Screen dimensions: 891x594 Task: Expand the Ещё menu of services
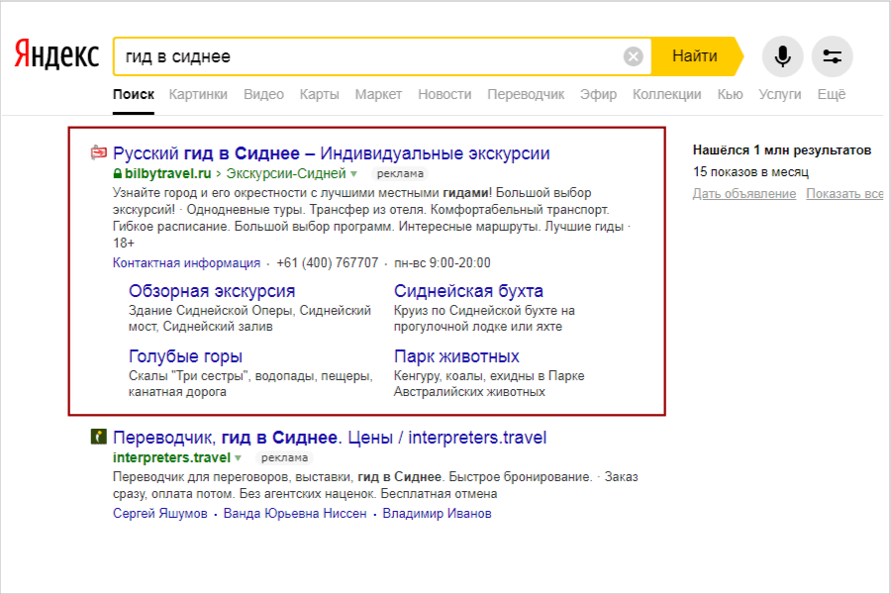pyautogui.click(x=832, y=94)
